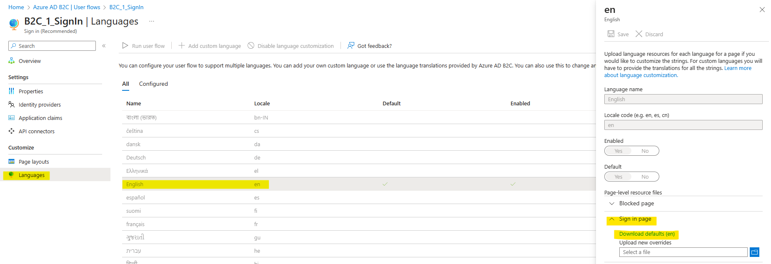Open Overview in the sidebar
Screen dimensions: 771x264
[x=30, y=61]
